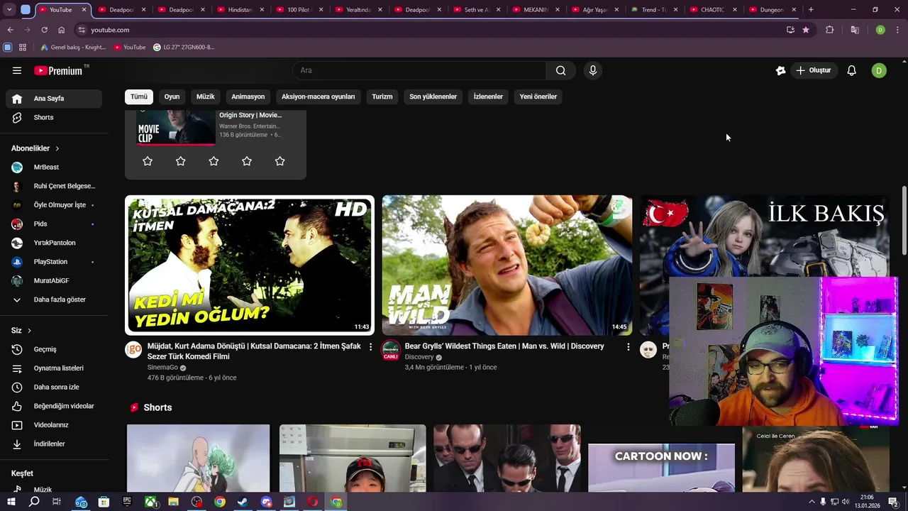Image resolution: width=908 pixels, height=511 pixels.
Task: Select the Aksiyon-macera oyunları chip
Action: 319,97
